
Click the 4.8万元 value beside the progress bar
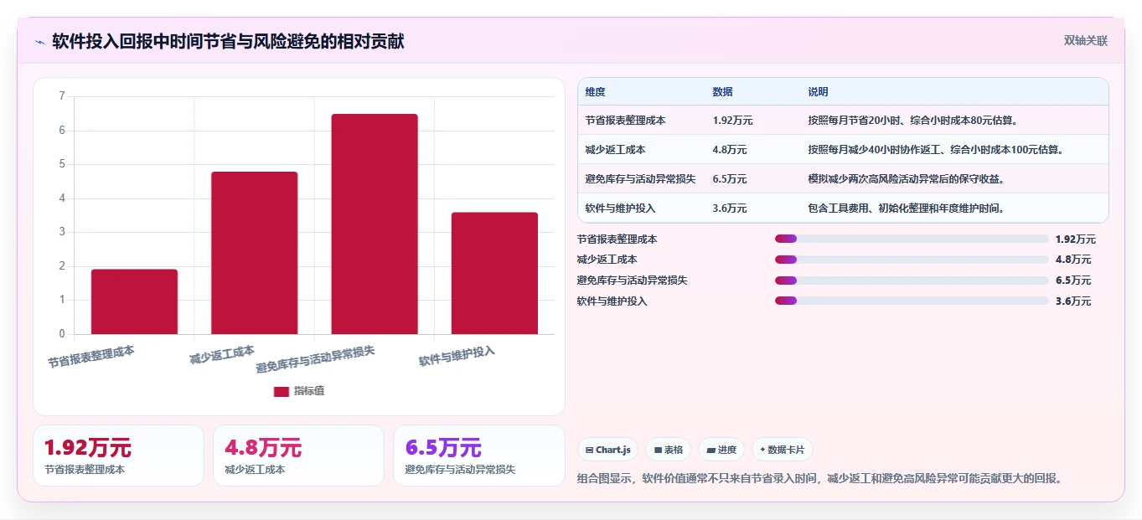[x=1073, y=260]
